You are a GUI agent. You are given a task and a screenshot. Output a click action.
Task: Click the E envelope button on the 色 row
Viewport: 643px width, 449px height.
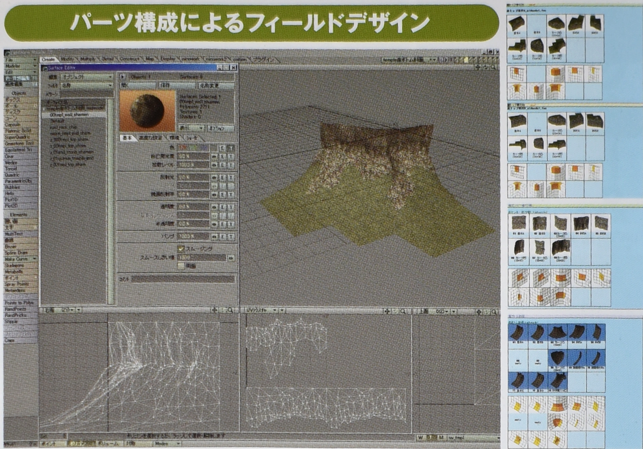(x=222, y=148)
